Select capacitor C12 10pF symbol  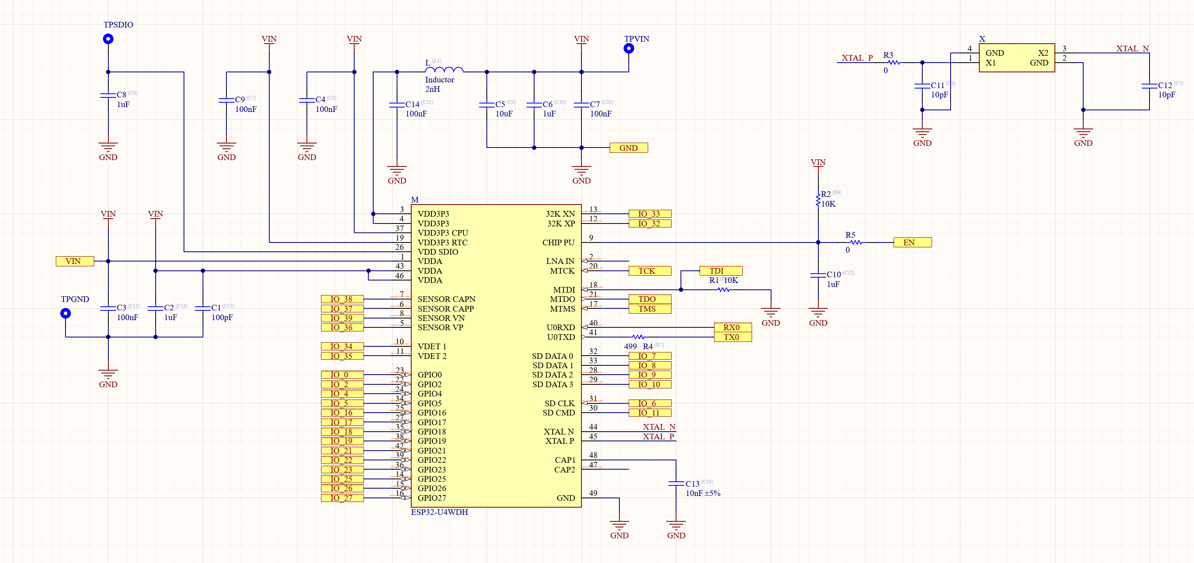point(1150,86)
